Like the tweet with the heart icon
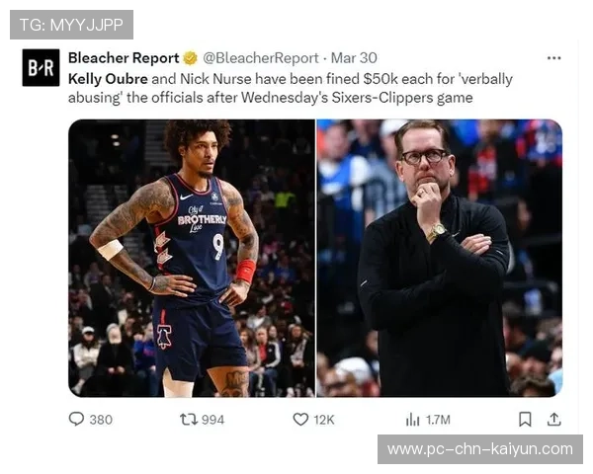 click(x=300, y=419)
